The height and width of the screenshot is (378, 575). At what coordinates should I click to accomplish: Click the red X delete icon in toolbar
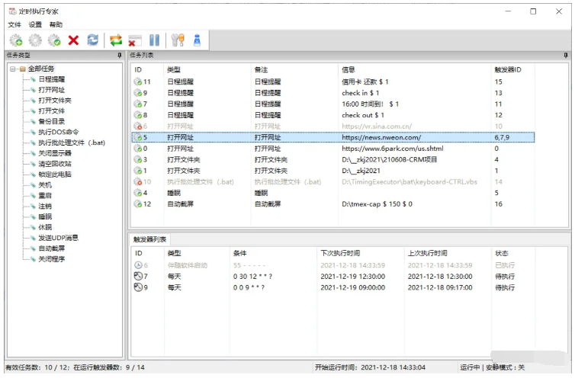coord(74,40)
